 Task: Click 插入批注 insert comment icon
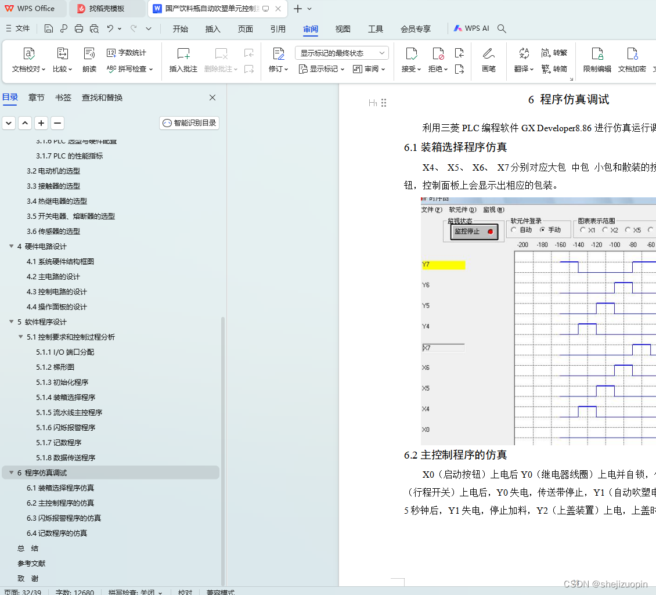point(183,60)
